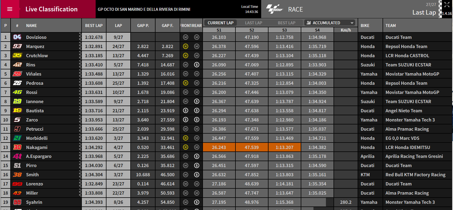Switch to the BEST LAP view
Screen dimensions: 453x210
point(287,23)
